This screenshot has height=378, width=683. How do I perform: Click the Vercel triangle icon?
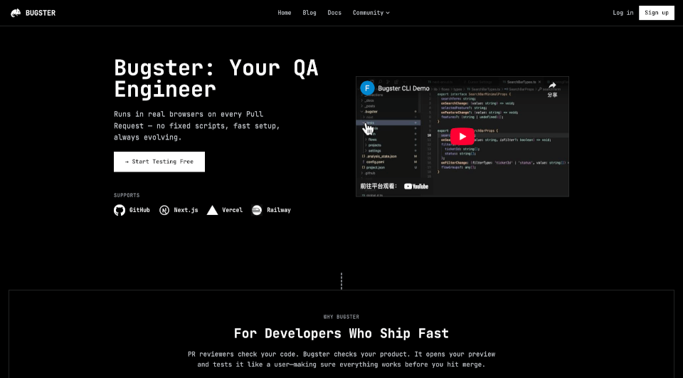(212, 210)
